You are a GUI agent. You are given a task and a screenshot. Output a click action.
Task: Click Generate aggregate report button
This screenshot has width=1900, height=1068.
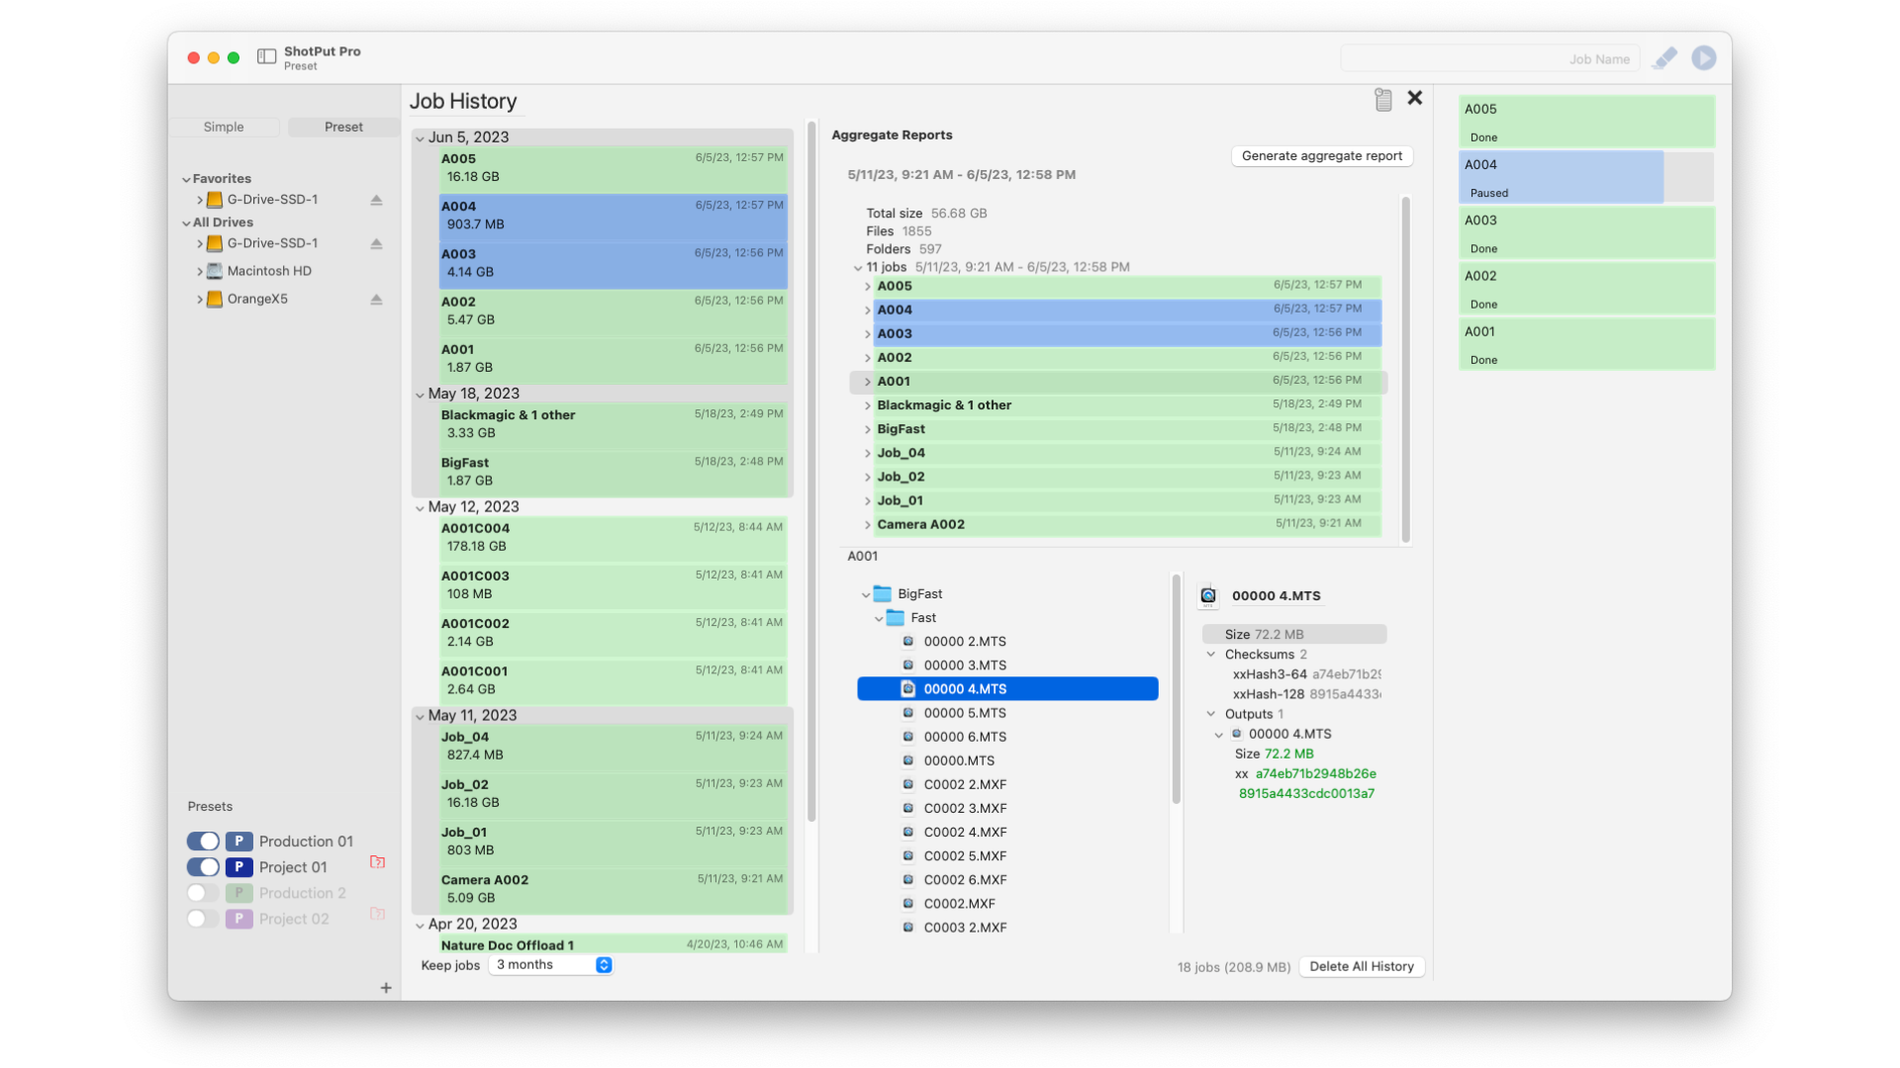[x=1321, y=156]
